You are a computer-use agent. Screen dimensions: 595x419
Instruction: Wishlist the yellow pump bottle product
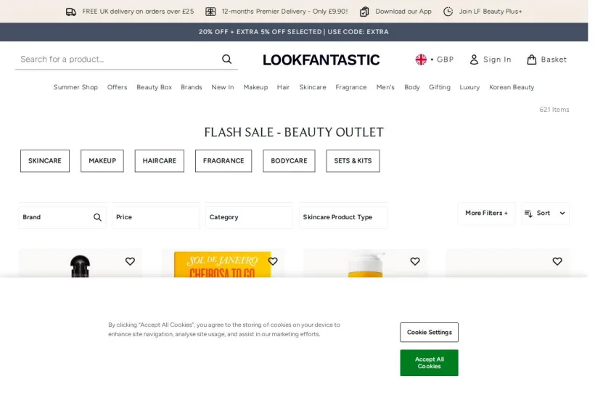(415, 261)
